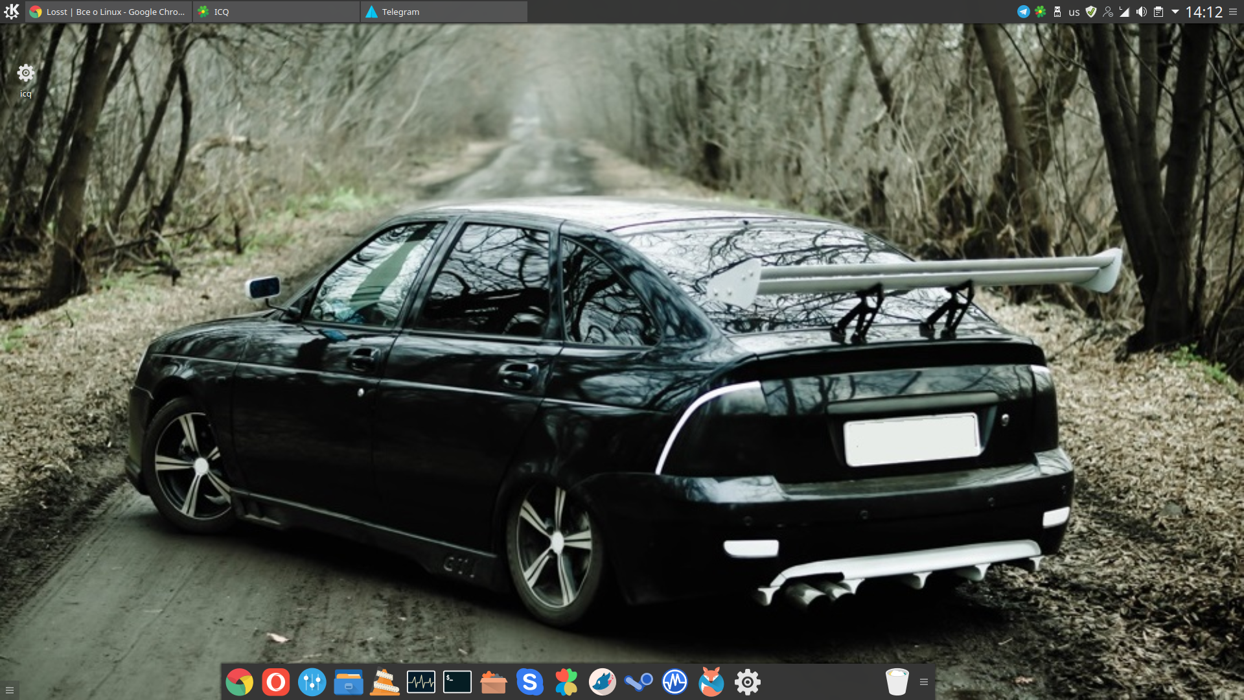Open the Opera browser dock icon
Image resolution: width=1244 pixels, height=700 pixels.
coord(275,682)
